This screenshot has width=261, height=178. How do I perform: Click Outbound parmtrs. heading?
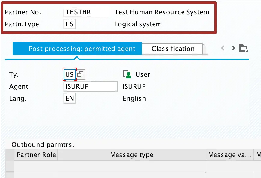pos(43,144)
